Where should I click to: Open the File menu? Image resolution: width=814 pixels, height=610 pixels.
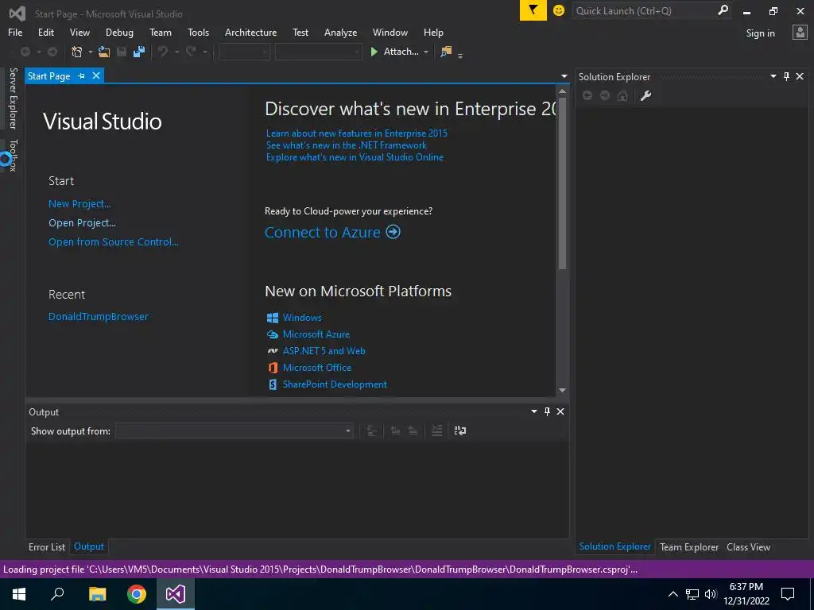15,33
